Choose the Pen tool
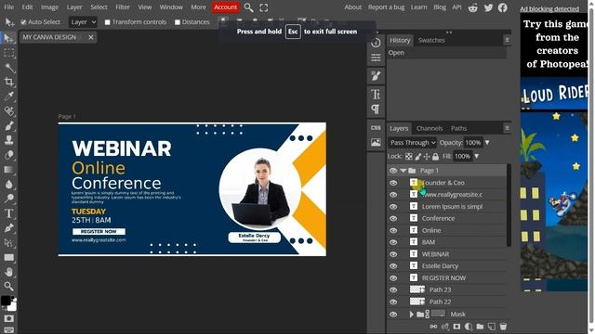 pos(8,228)
